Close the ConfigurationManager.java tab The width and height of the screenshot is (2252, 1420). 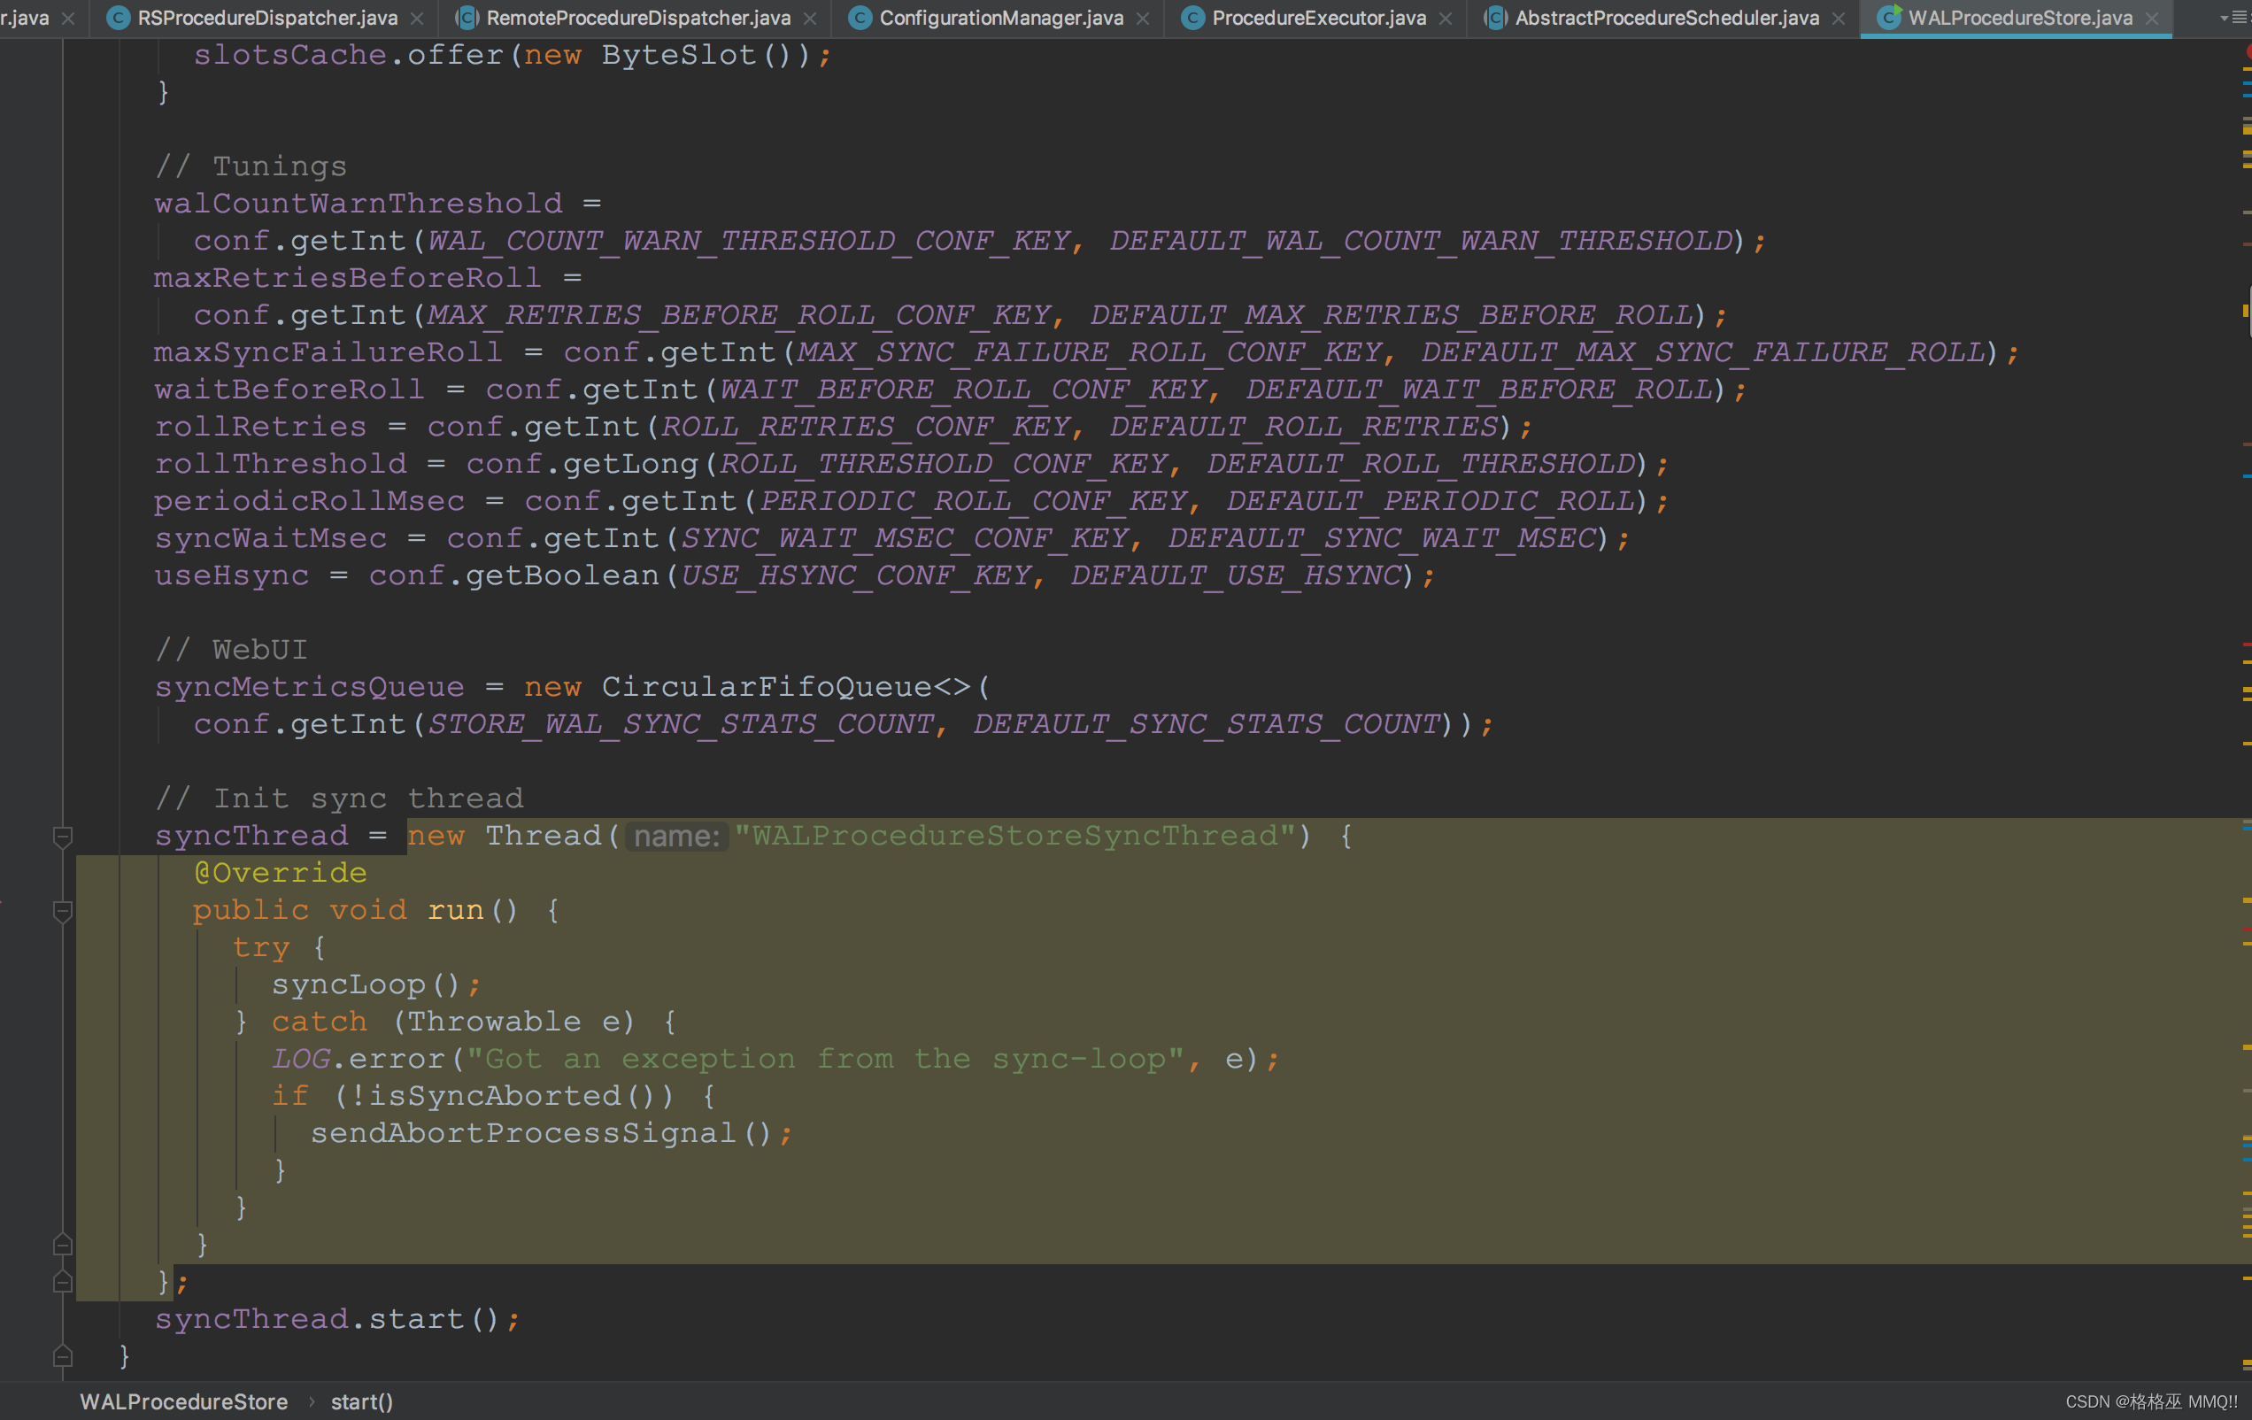point(1143,19)
